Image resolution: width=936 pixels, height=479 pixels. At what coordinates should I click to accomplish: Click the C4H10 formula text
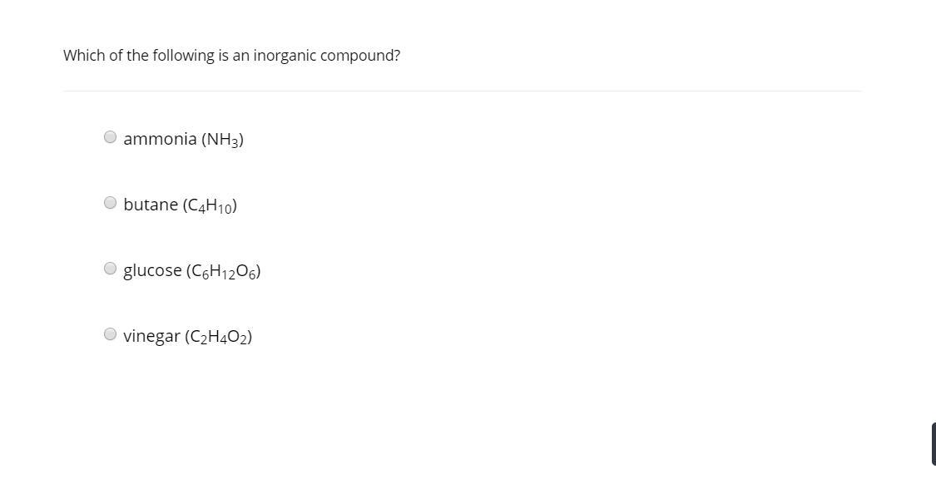tap(210, 205)
